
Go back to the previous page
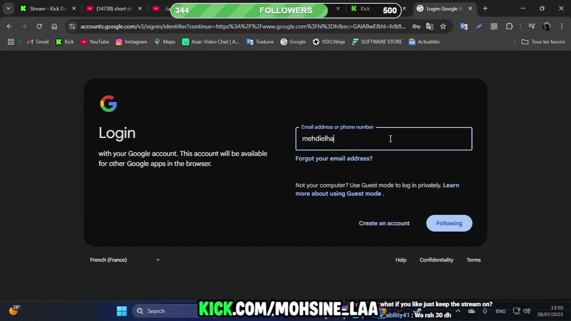pos(9,26)
